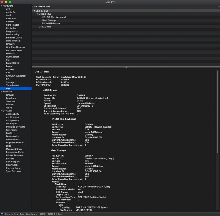This screenshot has width=220, height=216.
Task: Select Wi-Fi under Network
Action: pos(9,108)
